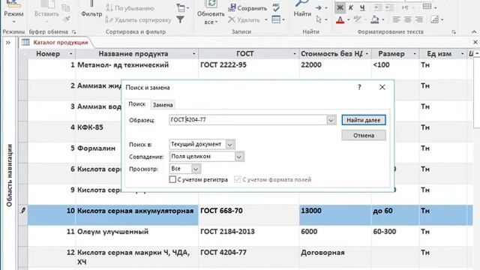The image size is (480, 270).
Task: Close the Каталог продукции table tab
Action: pos(475,42)
